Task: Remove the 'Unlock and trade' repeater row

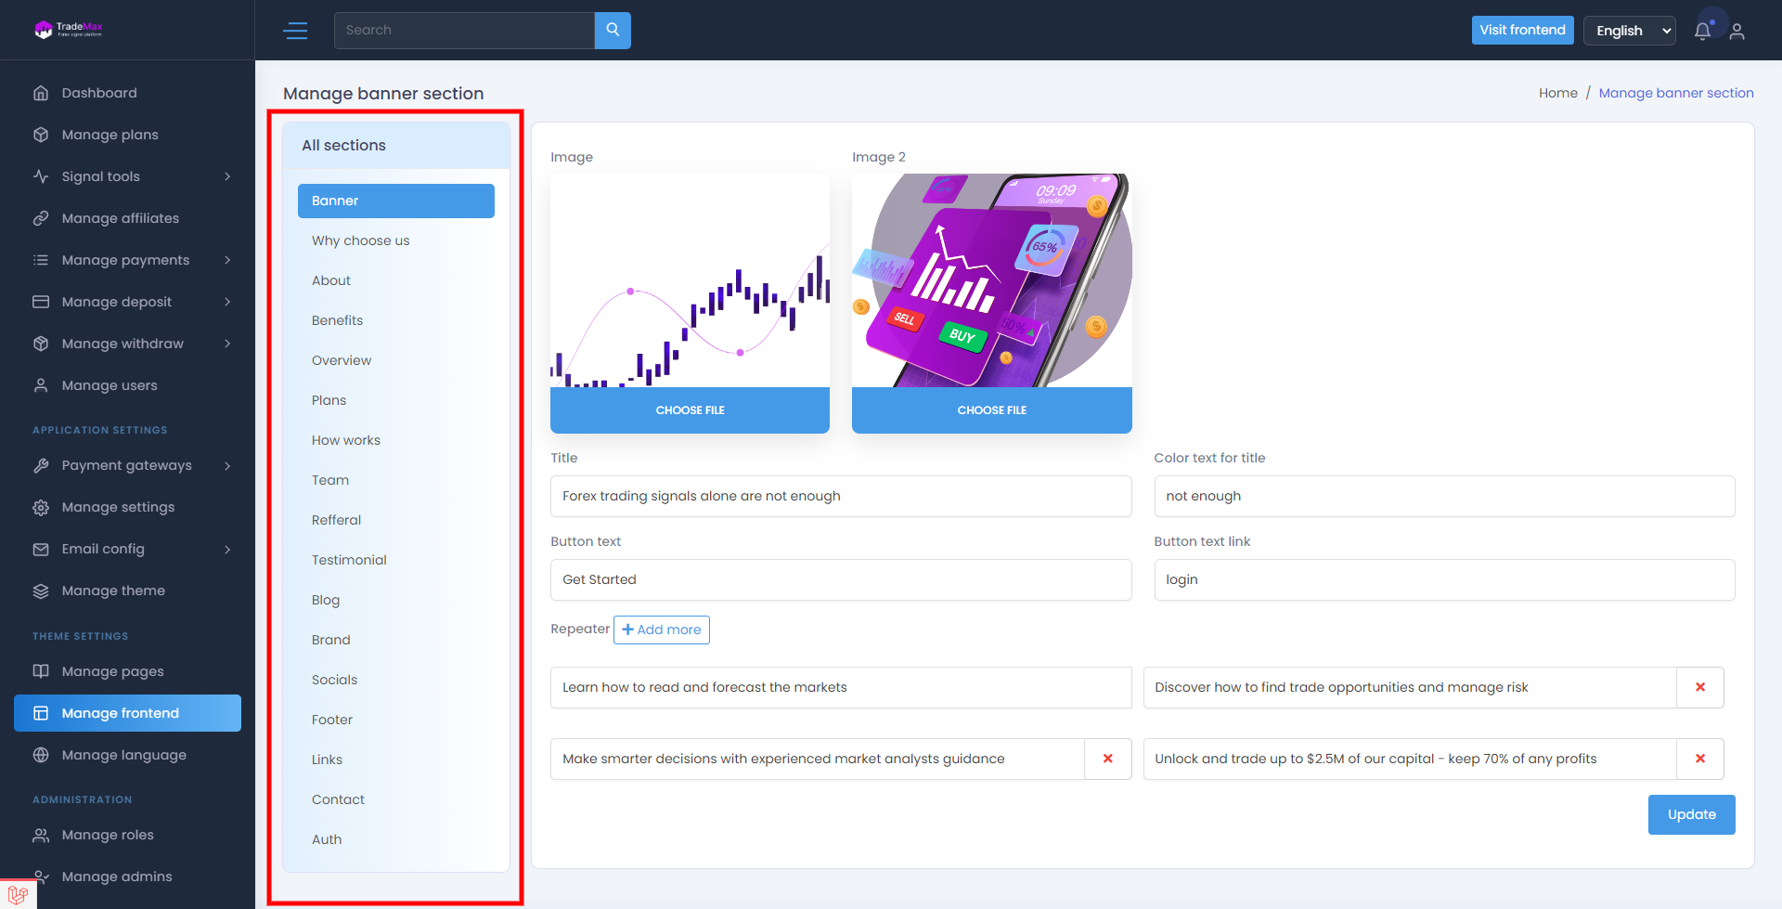Action: pyautogui.click(x=1699, y=759)
